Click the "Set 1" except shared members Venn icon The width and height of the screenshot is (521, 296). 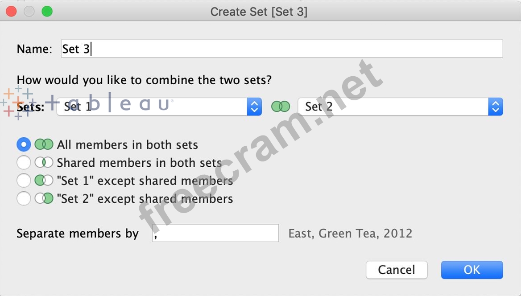point(44,181)
